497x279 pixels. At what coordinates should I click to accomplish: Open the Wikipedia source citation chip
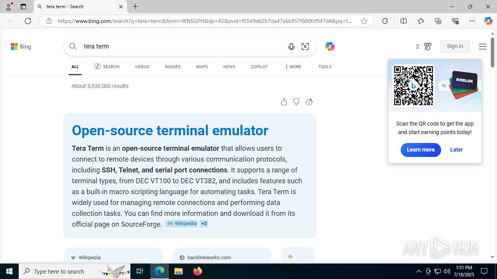tap(182, 224)
